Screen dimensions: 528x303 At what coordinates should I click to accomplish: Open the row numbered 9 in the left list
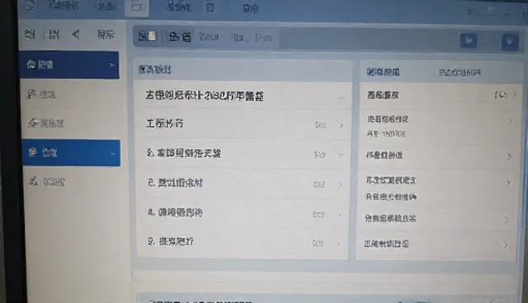coord(243,243)
